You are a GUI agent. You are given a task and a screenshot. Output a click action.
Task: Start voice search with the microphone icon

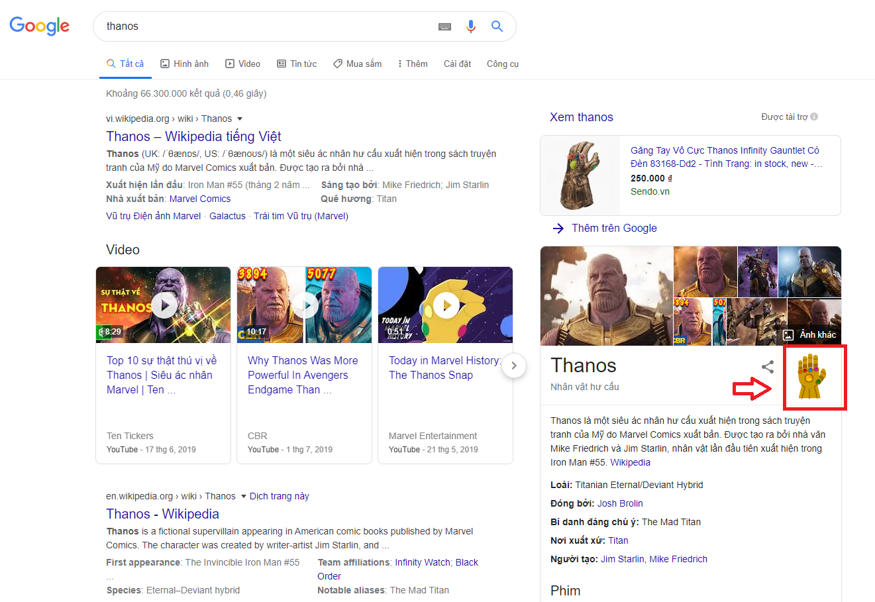click(471, 26)
